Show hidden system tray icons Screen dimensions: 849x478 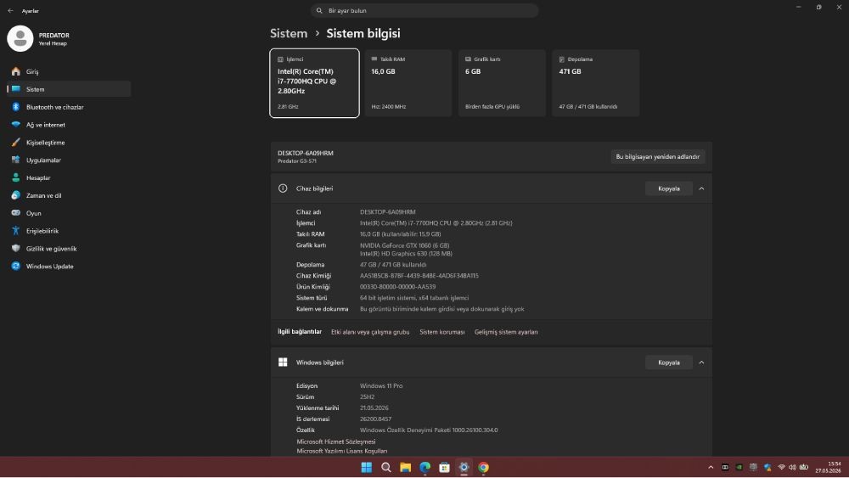pos(711,467)
